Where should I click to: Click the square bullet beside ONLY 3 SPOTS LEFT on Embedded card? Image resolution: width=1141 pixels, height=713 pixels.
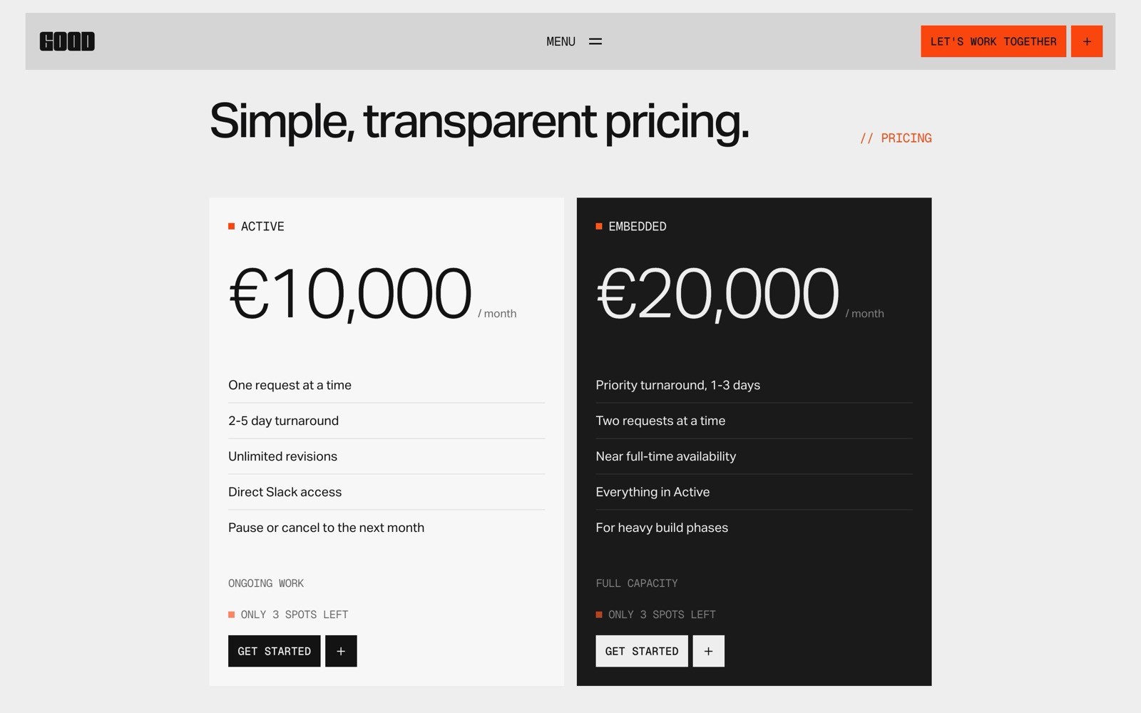(598, 614)
